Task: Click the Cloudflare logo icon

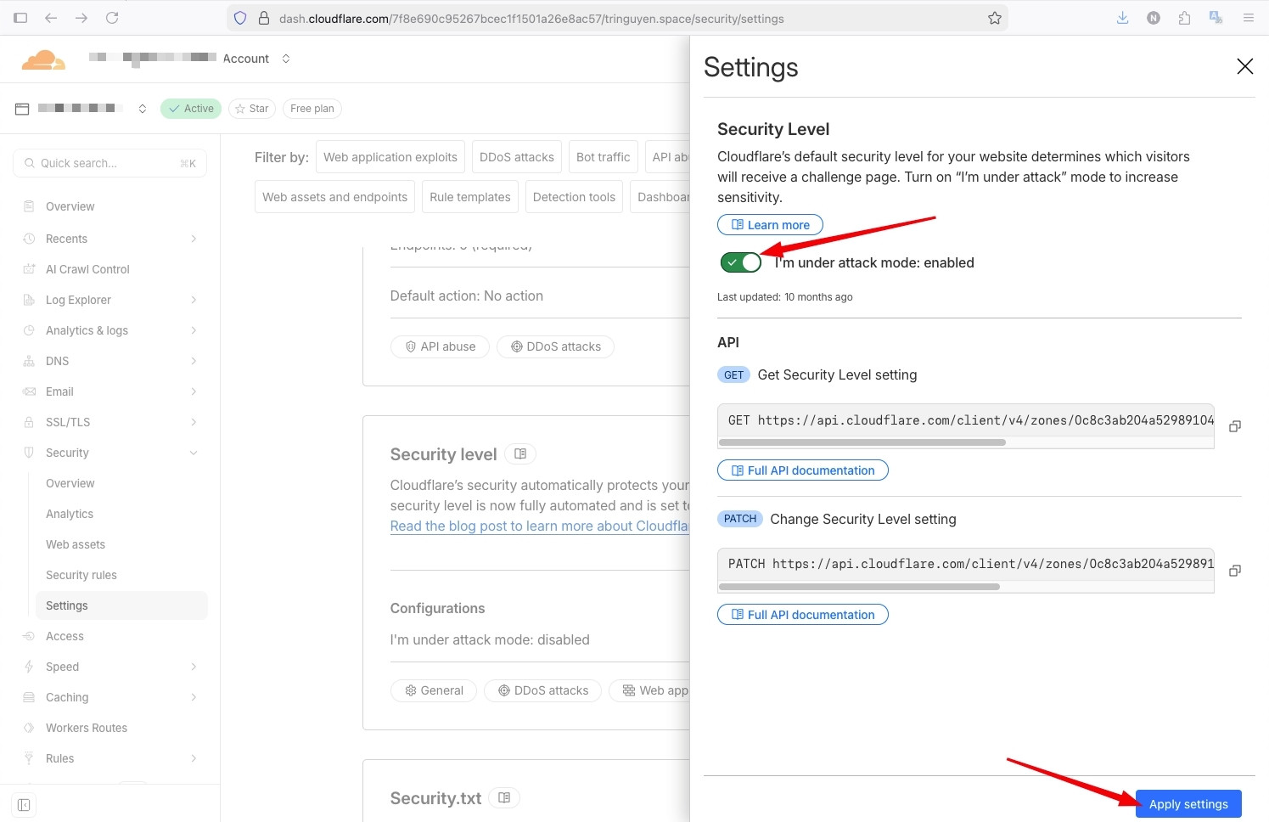Action: point(42,59)
